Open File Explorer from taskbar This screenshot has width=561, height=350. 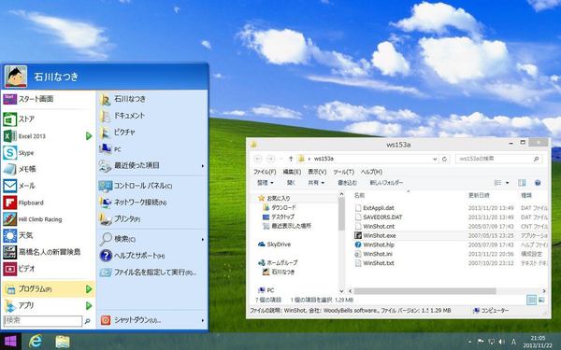point(63,342)
